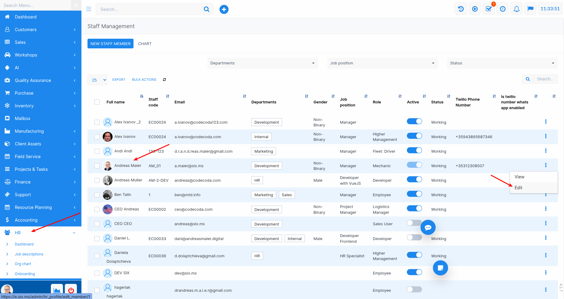
Task: Click the table refresh icon
Action: pyautogui.click(x=164, y=80)
